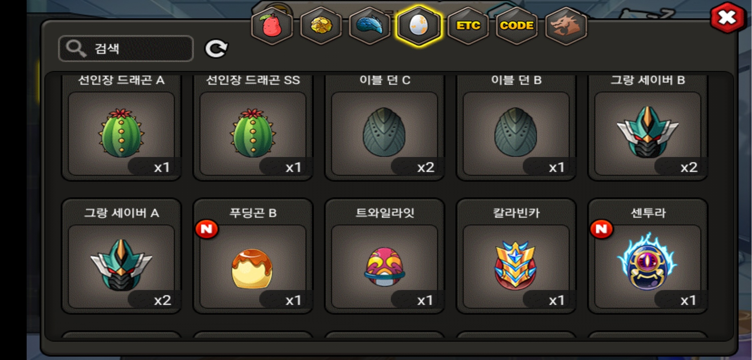This screenshot has height=360, width=752.
Task: Click the 검색 search field
Action: pyautogui.click(x=126, y=49)
